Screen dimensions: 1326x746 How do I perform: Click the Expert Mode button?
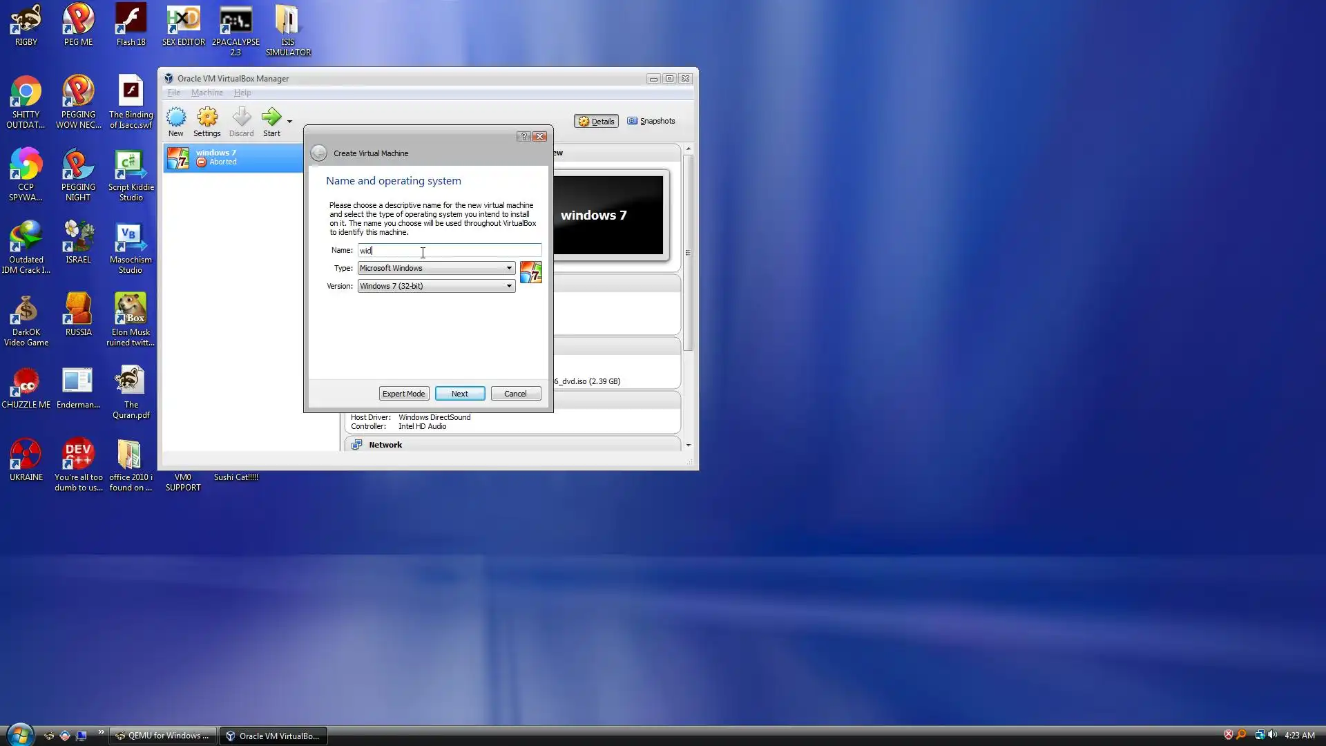click(404, 394)
